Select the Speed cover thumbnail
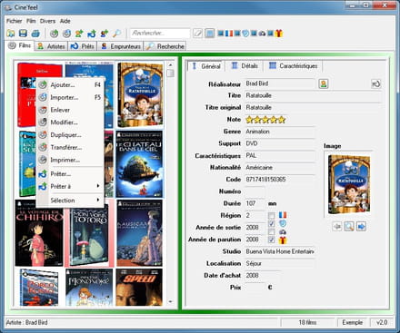 click(139, 287)
